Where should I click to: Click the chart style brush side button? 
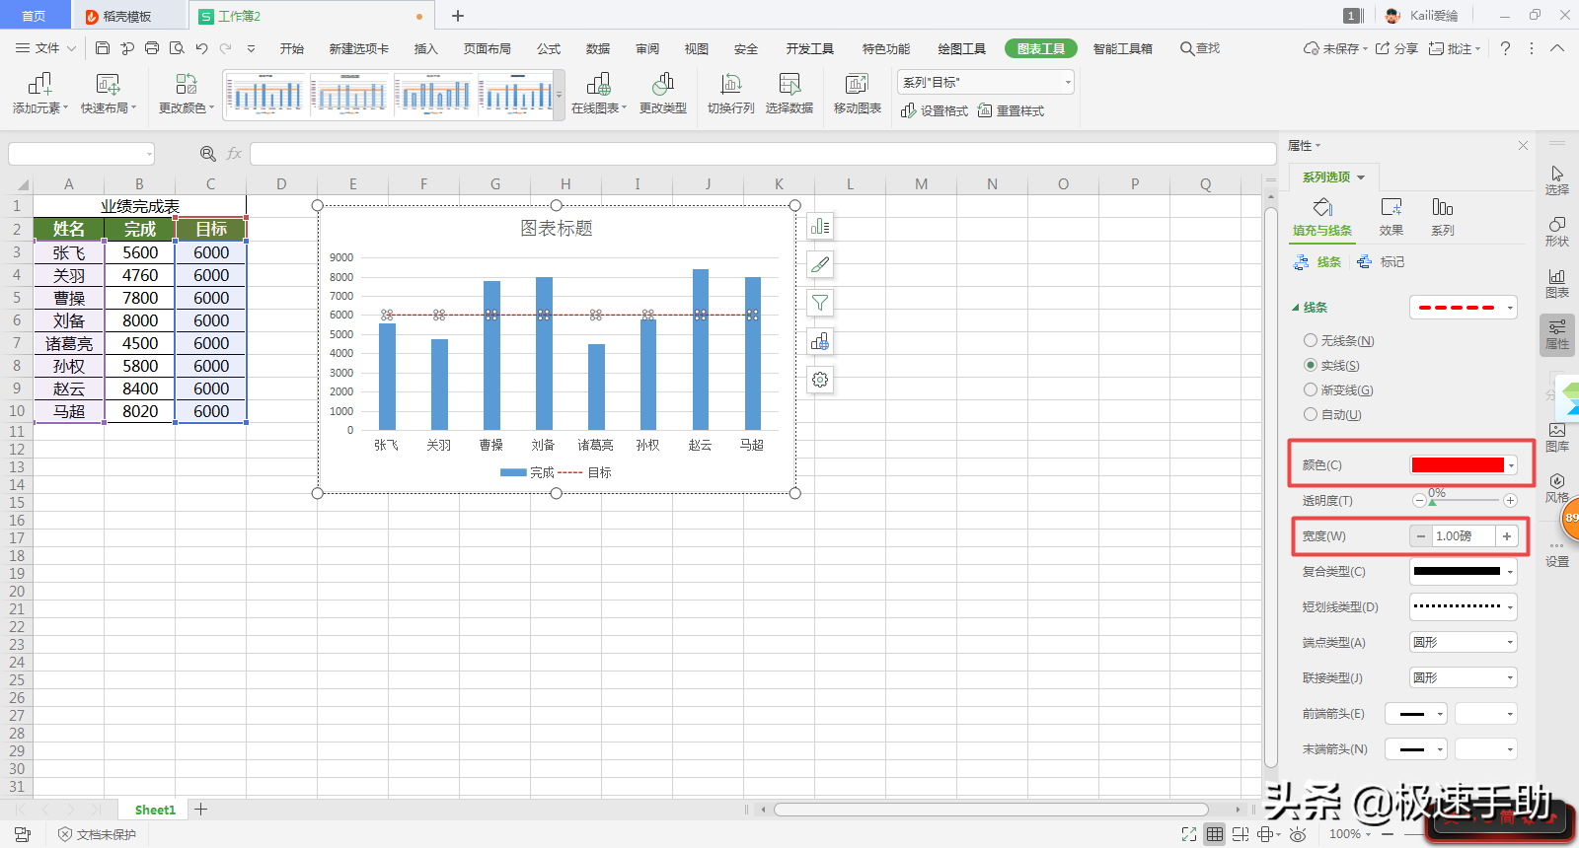coord(820,264)
